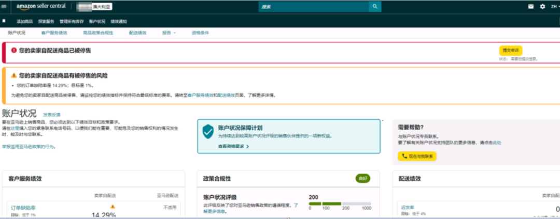Click the 提交申诉 button

tap(510, 51)
